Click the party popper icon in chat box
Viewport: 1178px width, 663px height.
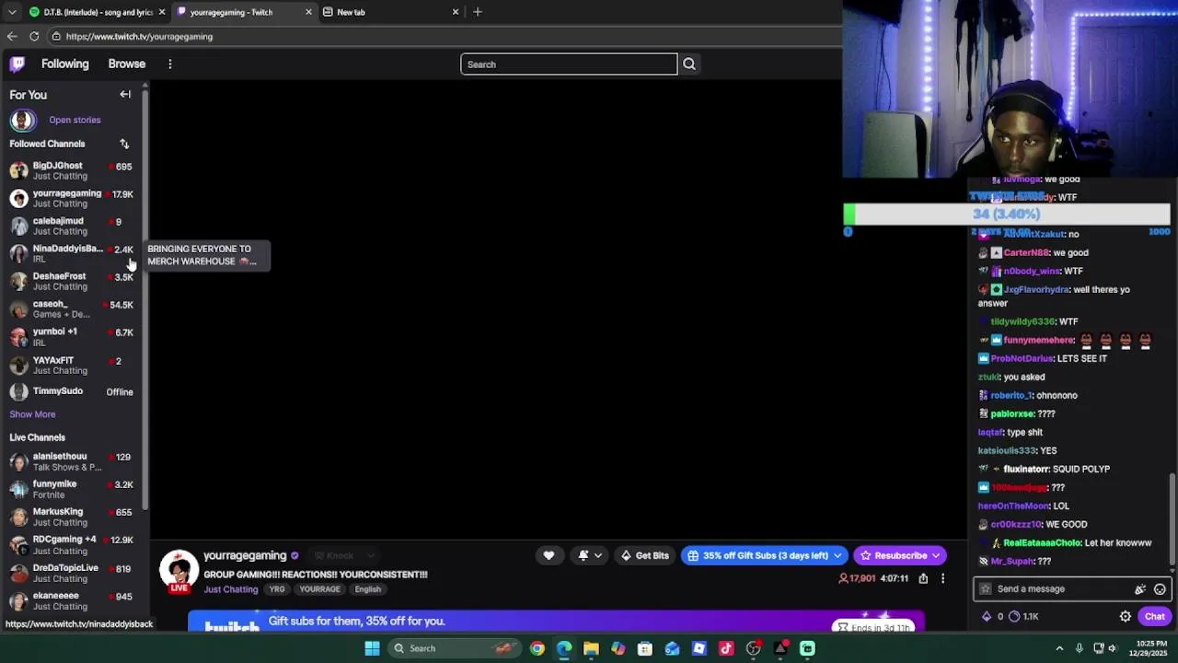[x=1140, y=588]
